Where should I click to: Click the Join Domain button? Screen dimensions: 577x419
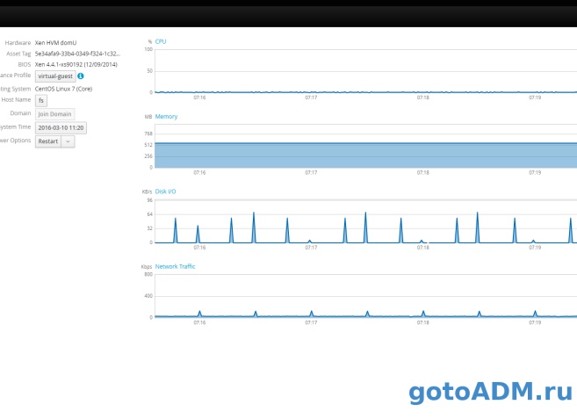click(x=54, y=114)
